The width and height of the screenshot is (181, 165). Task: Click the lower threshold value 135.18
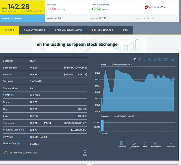[47, 123]
